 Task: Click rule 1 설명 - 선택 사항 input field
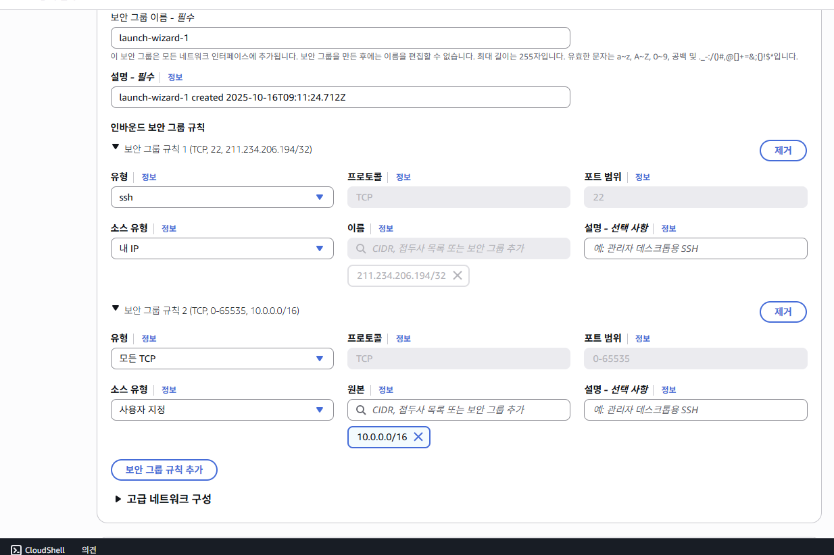point(695,248)
